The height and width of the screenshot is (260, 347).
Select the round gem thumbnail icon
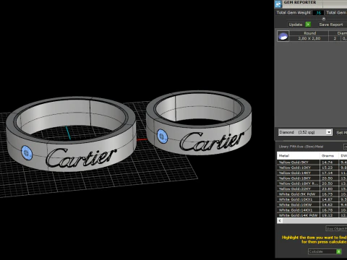[283, 36]
